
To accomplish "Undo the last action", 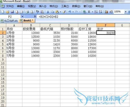I will coord(70,12).
